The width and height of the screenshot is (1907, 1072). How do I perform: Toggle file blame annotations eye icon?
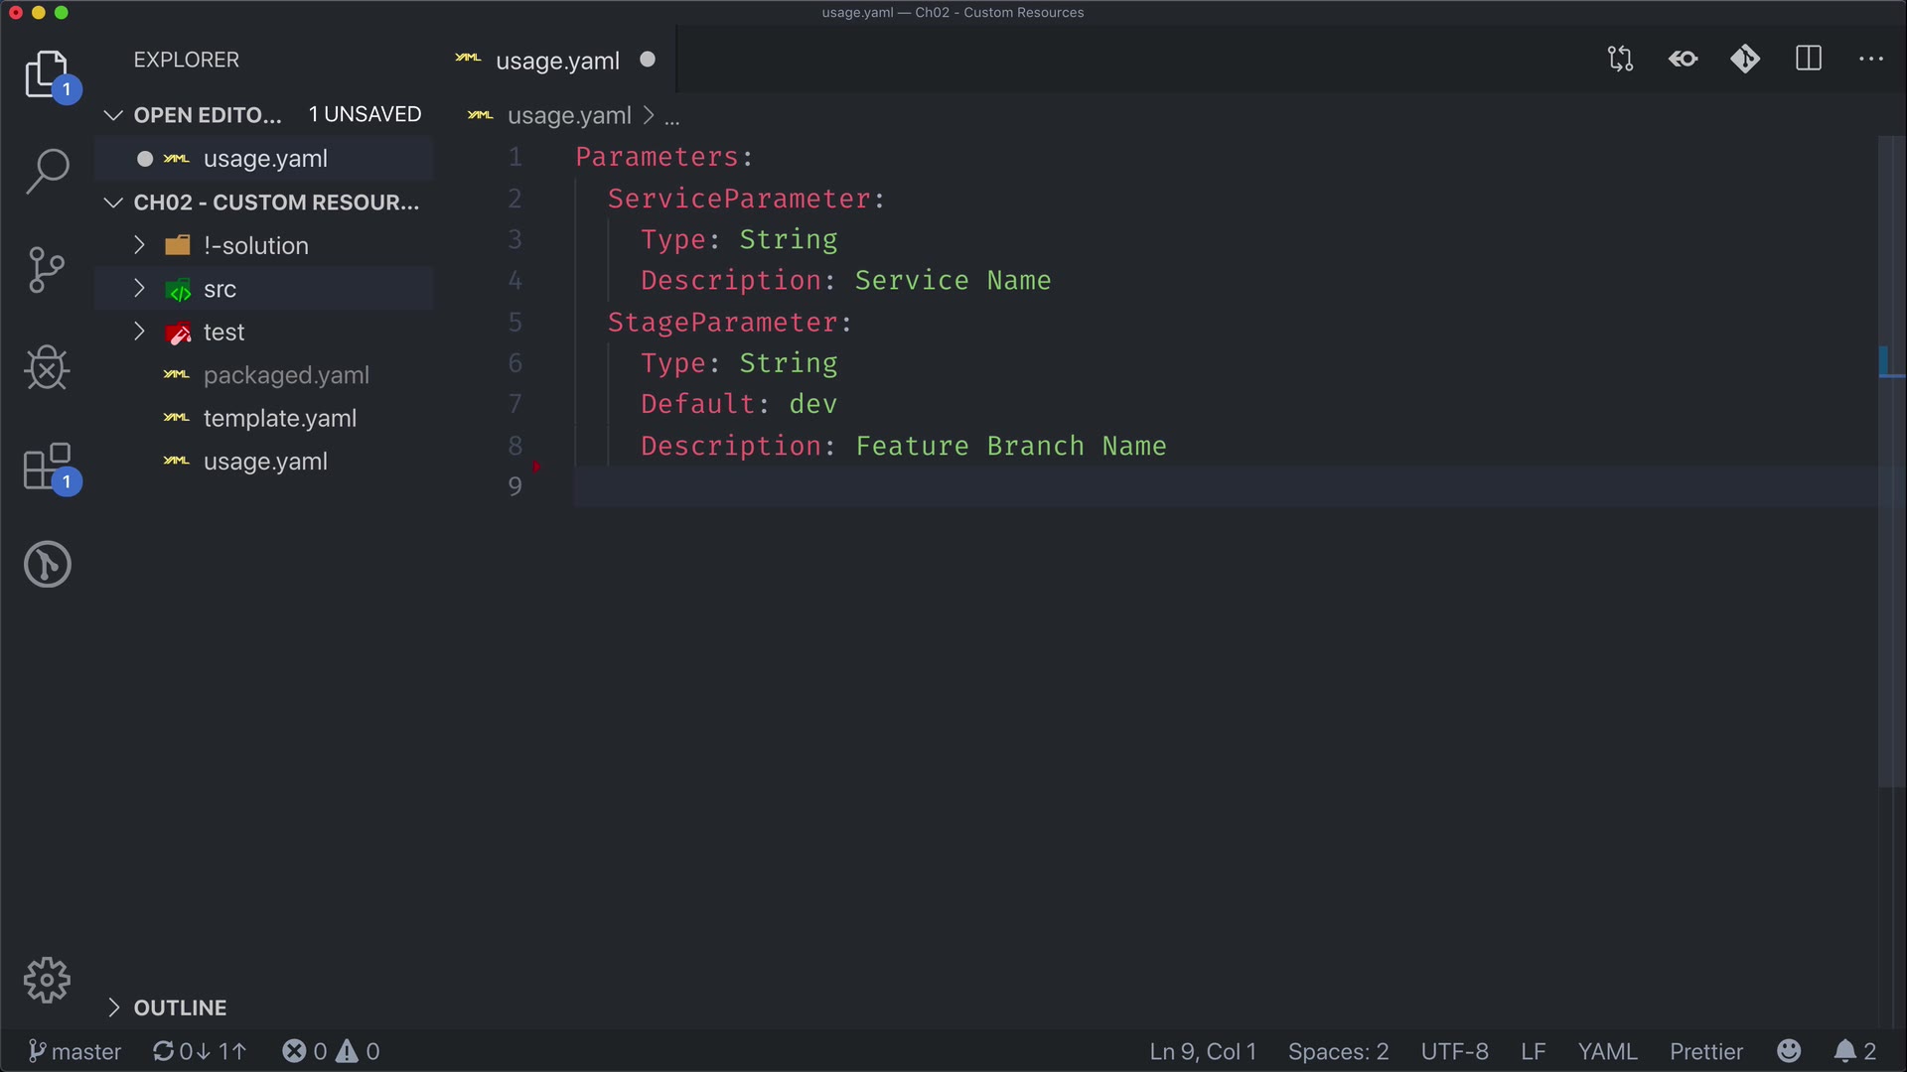tap(1683, 60)
